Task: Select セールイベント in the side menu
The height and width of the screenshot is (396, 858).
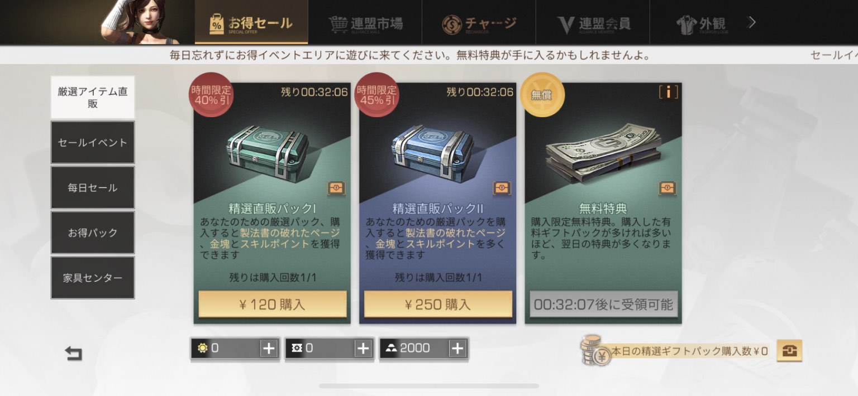Action: [x=93, y=143]
